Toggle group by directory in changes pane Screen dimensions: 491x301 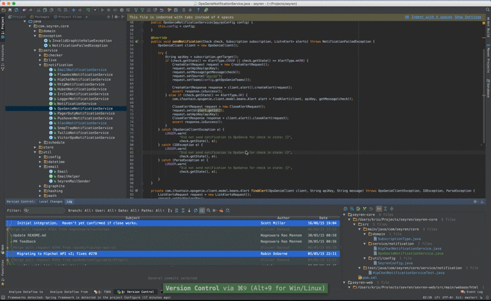tap(379, 209)
